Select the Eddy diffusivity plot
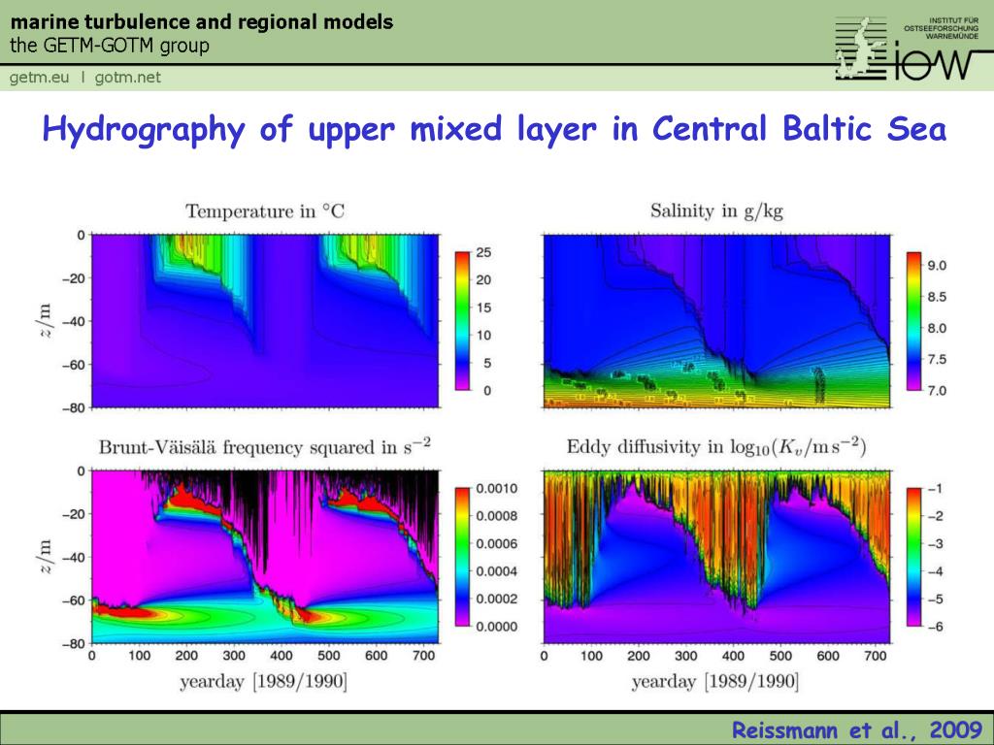The image size is (994, 745). [718, 558]
